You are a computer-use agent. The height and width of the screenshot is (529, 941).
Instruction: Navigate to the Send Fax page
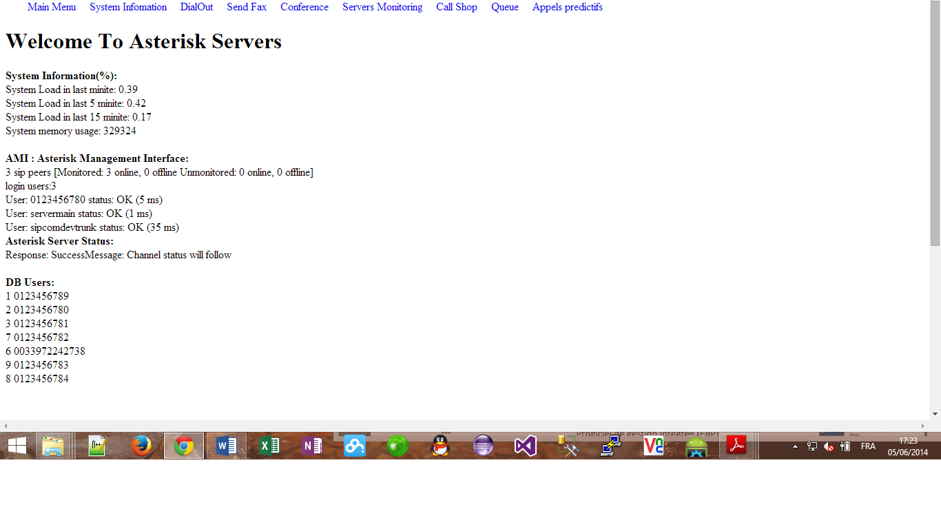(x=247, y=7)
